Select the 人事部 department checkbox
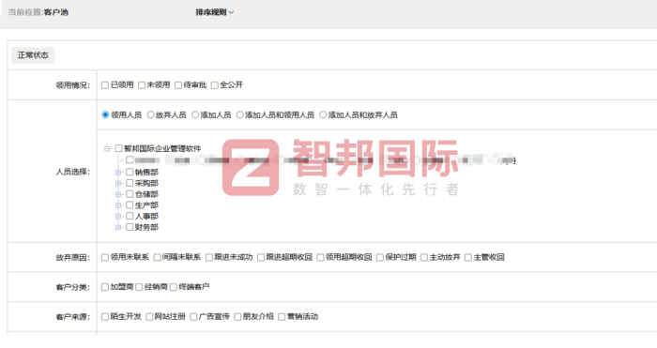Image resolution: width=657 pixels, height=348 pixels. 130,216
